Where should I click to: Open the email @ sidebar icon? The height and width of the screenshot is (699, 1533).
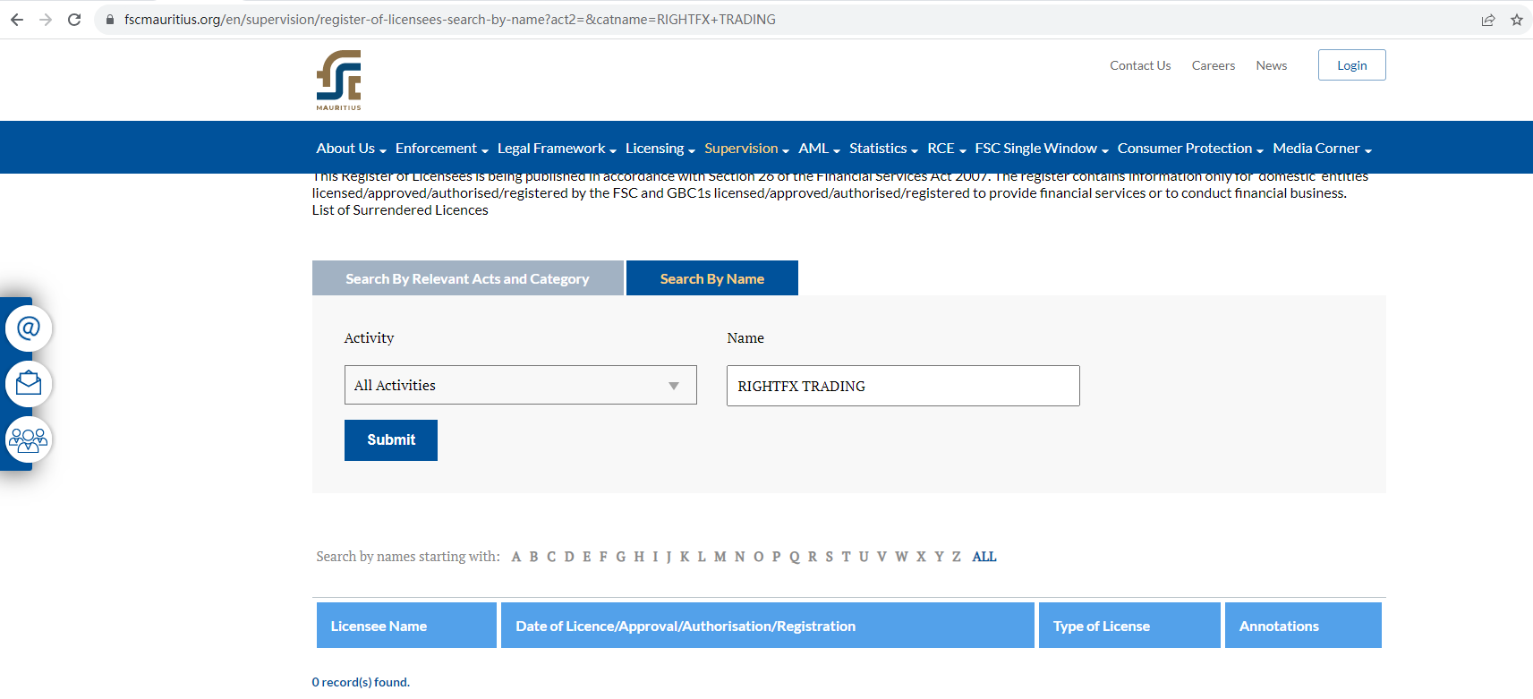coord(29,328)
